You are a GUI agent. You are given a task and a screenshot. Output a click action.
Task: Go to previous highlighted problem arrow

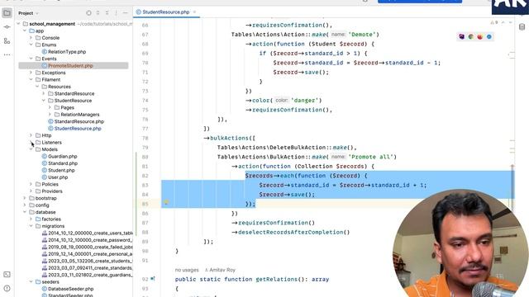(x=503, y=22)
